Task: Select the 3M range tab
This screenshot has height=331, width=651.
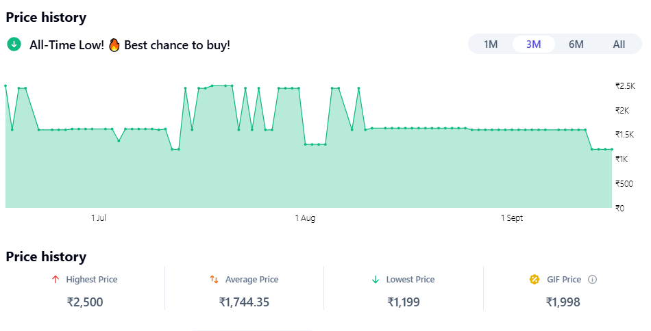Action: 533,44
